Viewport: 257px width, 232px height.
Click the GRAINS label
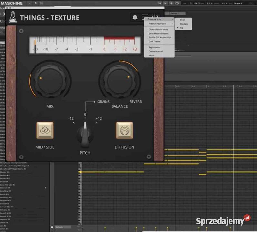104,102
